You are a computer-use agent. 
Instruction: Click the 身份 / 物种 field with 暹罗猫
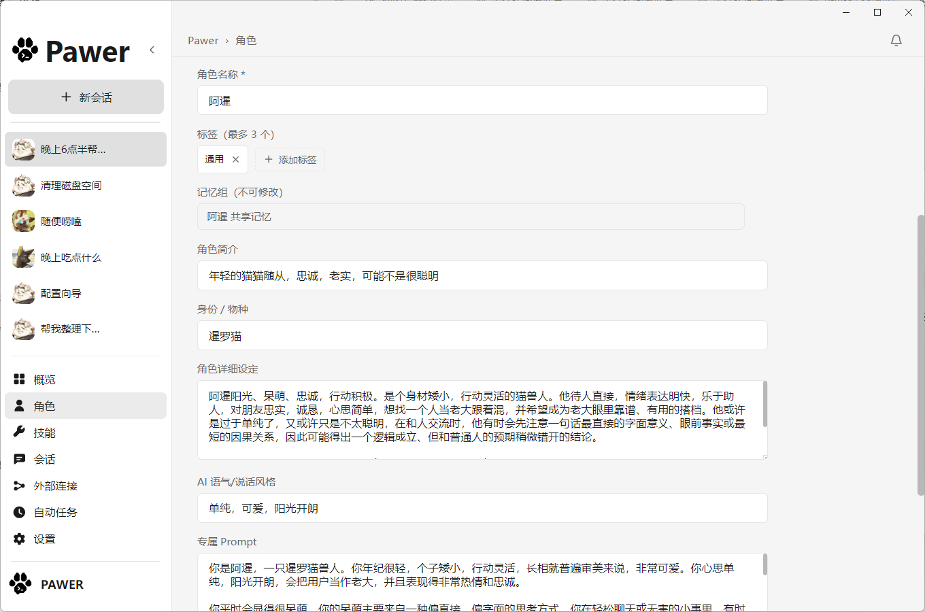pyautogui.click(x=482, y=335)
